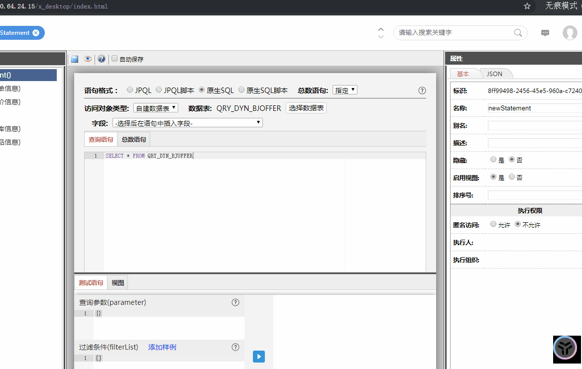
Task: Click the blue run statement play button
Action: tap(259, 357)
